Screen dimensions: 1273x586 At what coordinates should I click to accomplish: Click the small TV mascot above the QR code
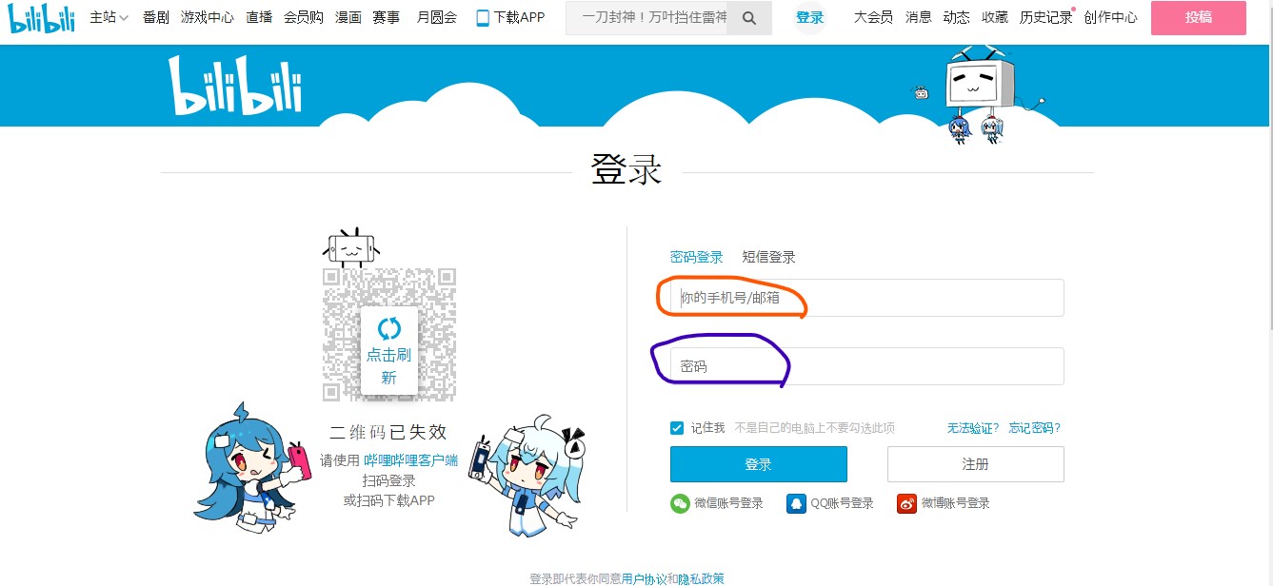click(351, 246)
